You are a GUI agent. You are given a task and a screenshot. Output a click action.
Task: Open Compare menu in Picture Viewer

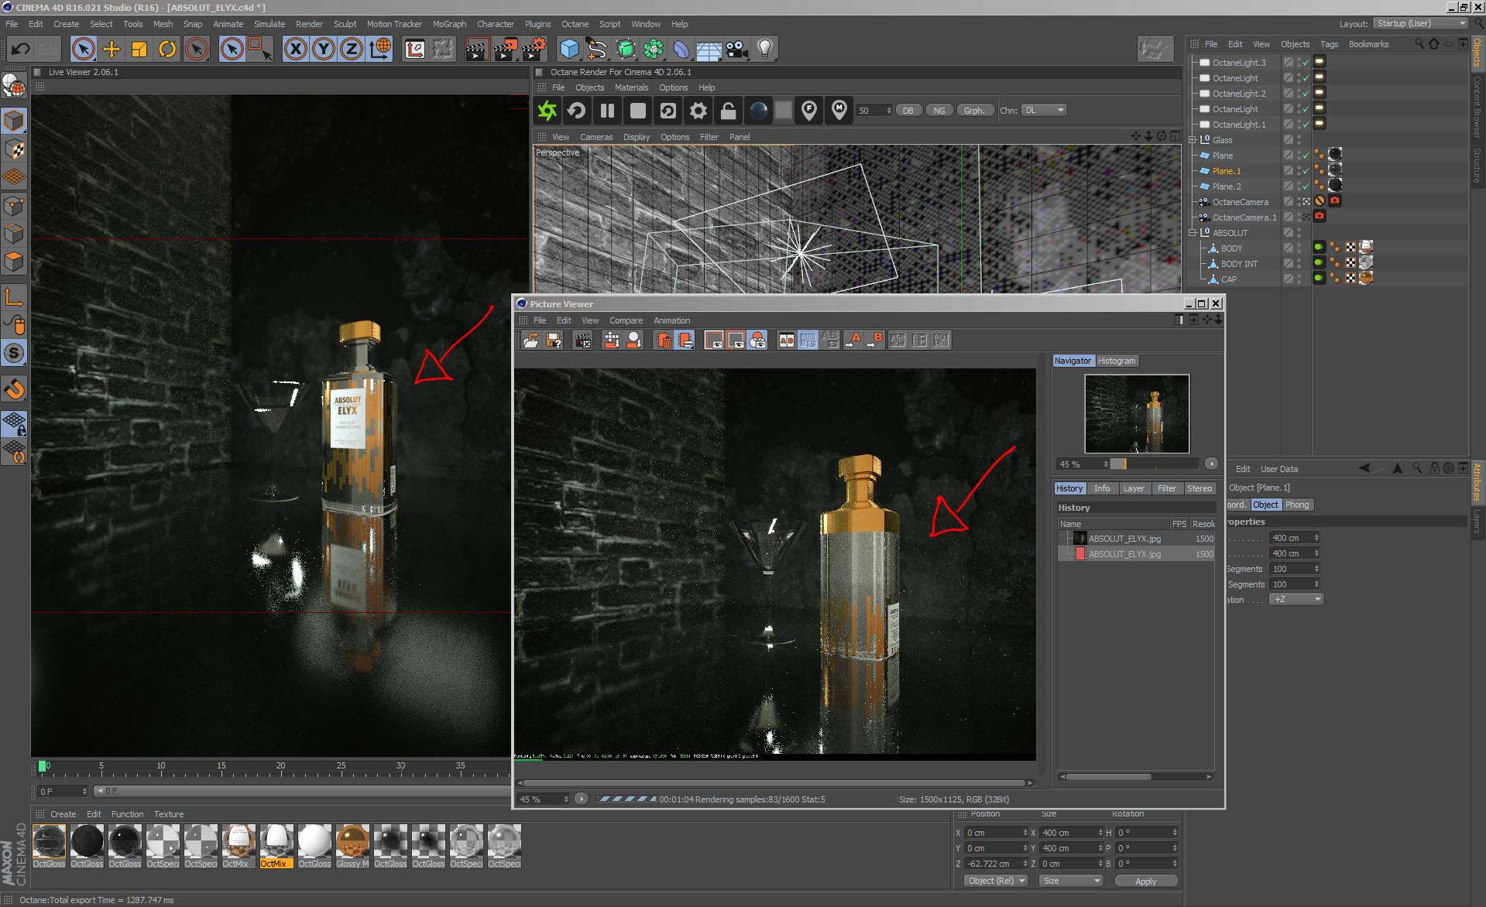click(x=626, y=320)
